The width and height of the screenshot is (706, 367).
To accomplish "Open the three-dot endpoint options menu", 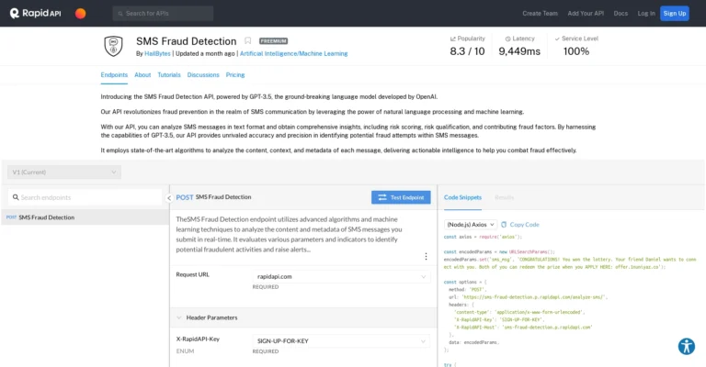I will [x=426, y=256].
